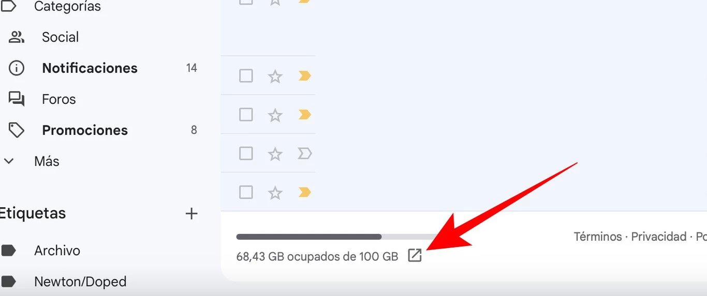Screen dimensions: 707x296
Task: Select the first full email row checkbox
Action: click(x=246, y=76)
